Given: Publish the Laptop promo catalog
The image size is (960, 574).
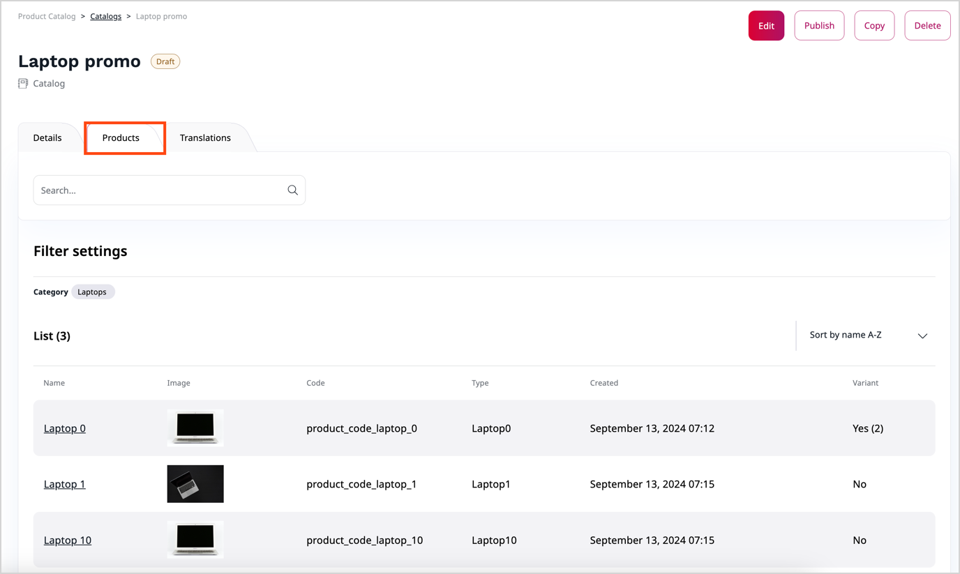Looking at the screenshot, I should pyautogui.click(x=819, y=26).
